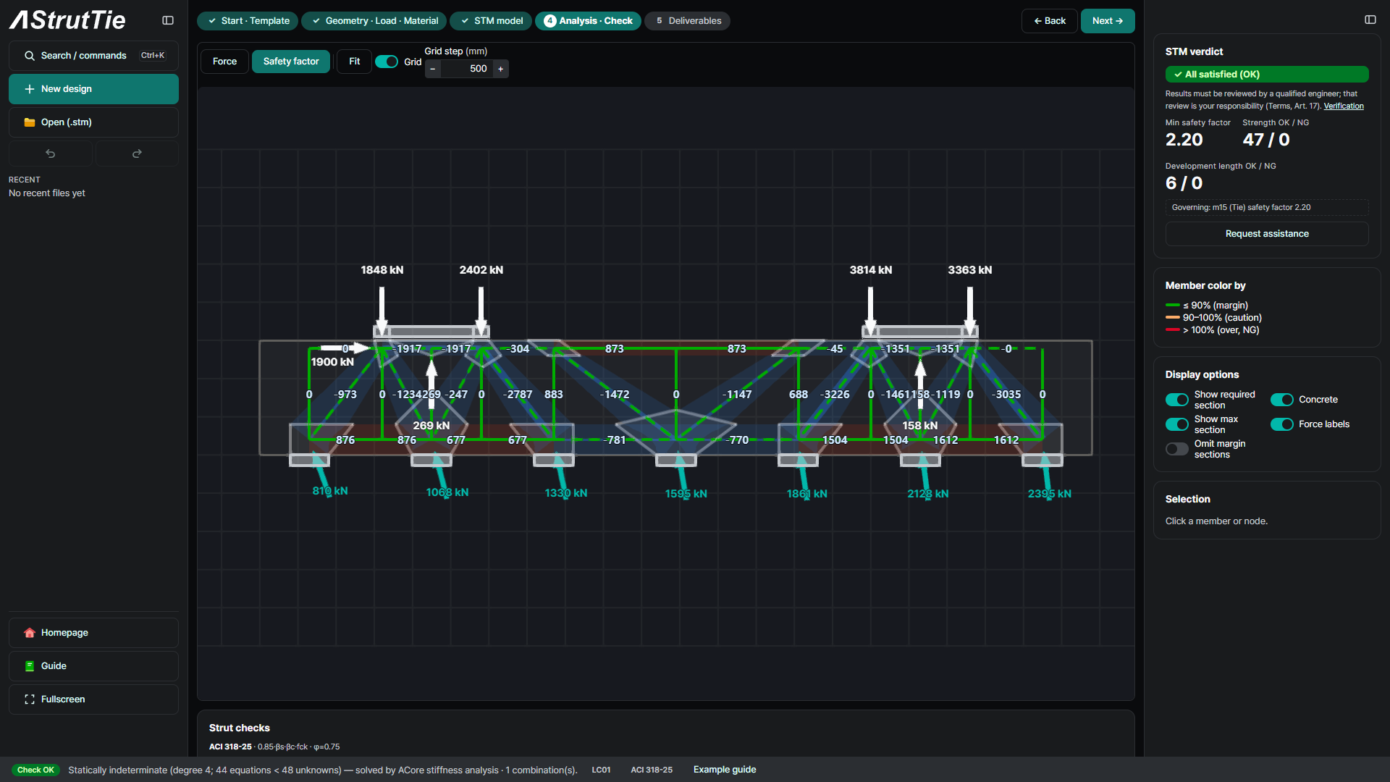
Task: Click All satisfied (OK) verdict badge
Action: click(1267, 75)
